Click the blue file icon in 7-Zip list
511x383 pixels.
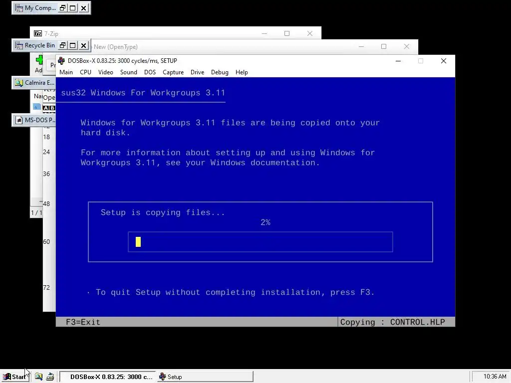click(37, 107)
